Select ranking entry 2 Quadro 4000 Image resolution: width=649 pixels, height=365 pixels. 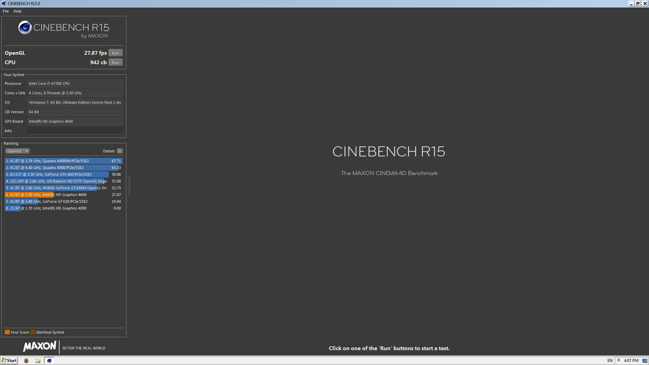tap(64, 168)
